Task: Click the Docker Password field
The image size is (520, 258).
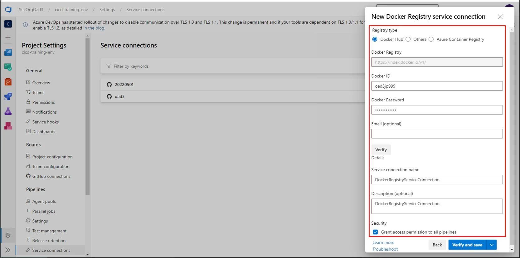Action: tap(437, 110)
